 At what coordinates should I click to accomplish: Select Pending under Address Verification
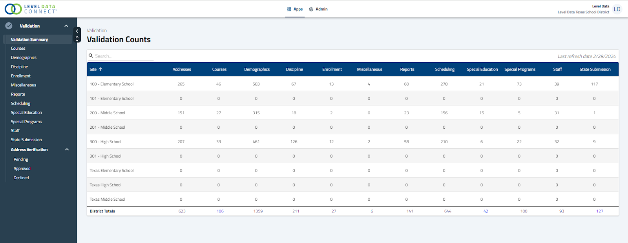[x=21, y=160]
